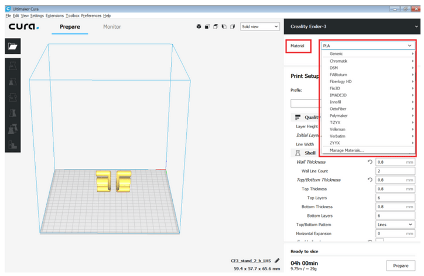Expand TiZYX materials submenu

tap(368, 122)
